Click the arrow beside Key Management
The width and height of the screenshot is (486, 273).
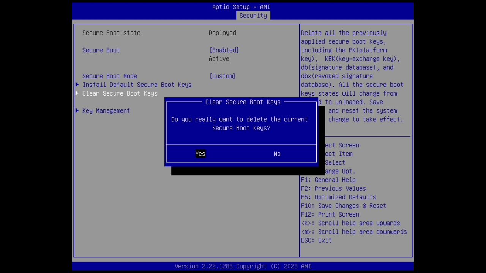[x=77, y=111]
